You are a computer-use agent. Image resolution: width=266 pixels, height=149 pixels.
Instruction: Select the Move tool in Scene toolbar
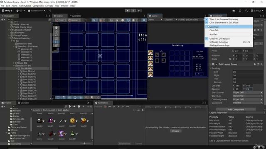[x=56, y=31]
